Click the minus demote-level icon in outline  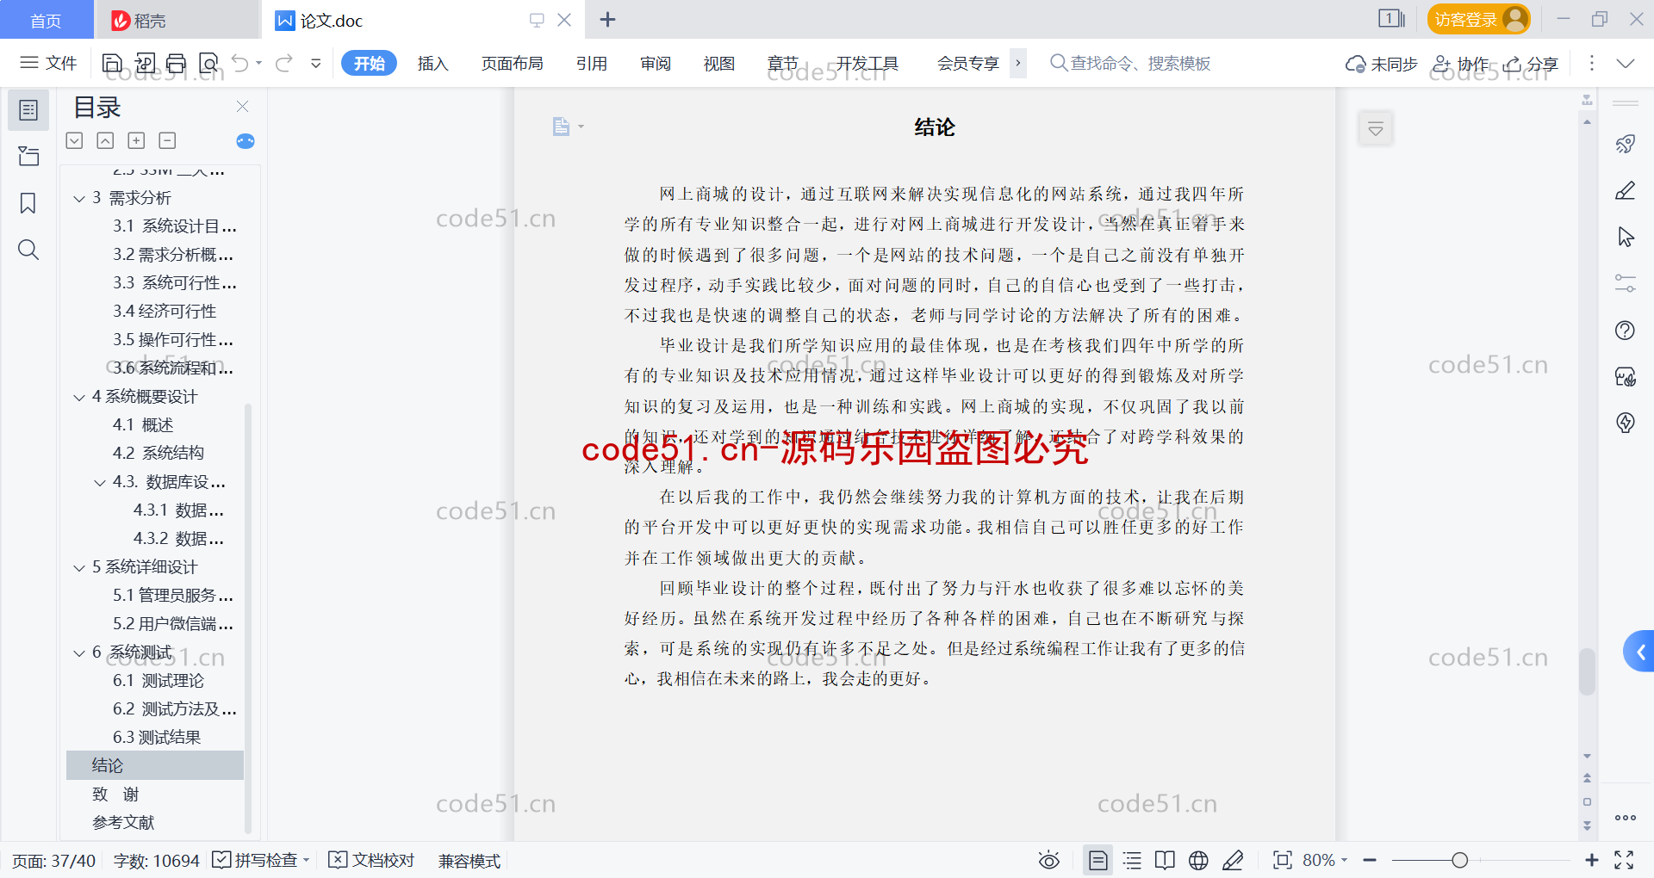click(167, 140)
